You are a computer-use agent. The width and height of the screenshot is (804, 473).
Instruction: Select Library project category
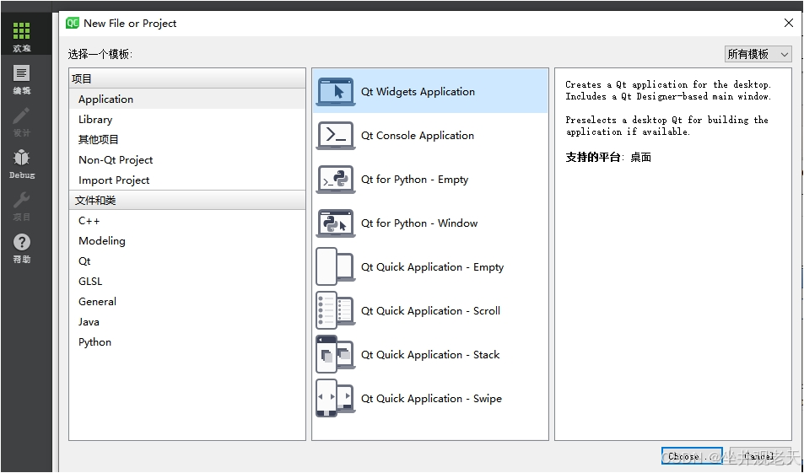click(187, 120)
